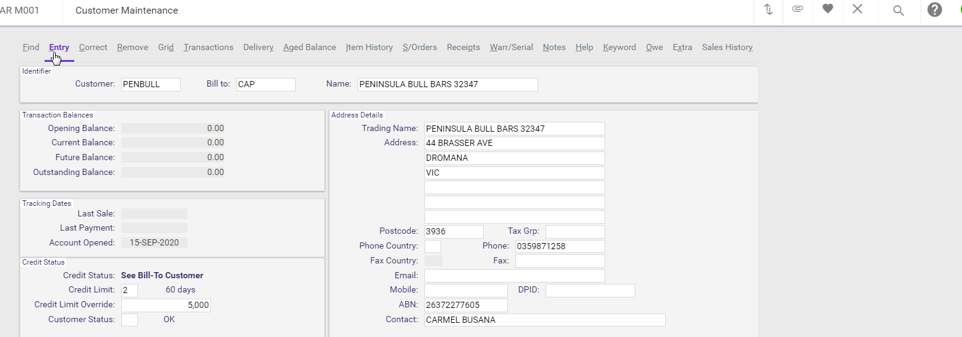This screenshot has width=962, height=337.
Task: Click the paperclip attachment icon
Action: [798, 9]
